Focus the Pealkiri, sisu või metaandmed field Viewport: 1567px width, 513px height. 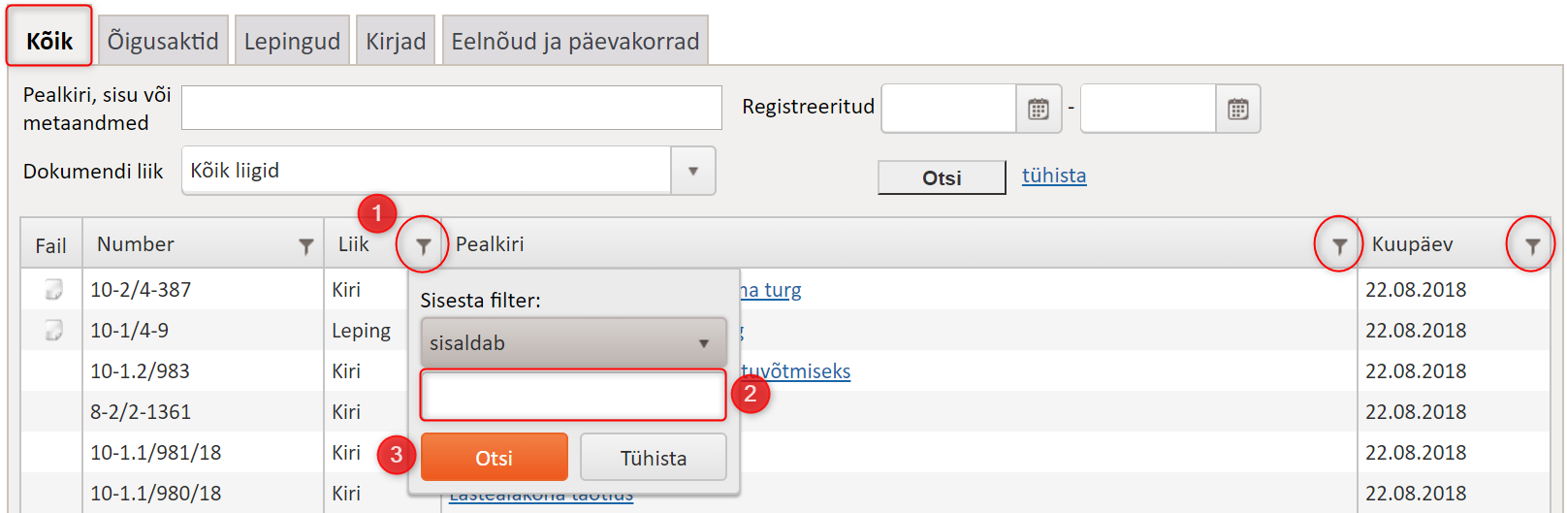[x=452, y=108]
